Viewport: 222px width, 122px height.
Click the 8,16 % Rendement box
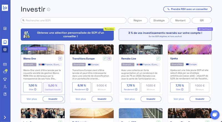click(82, 87)
